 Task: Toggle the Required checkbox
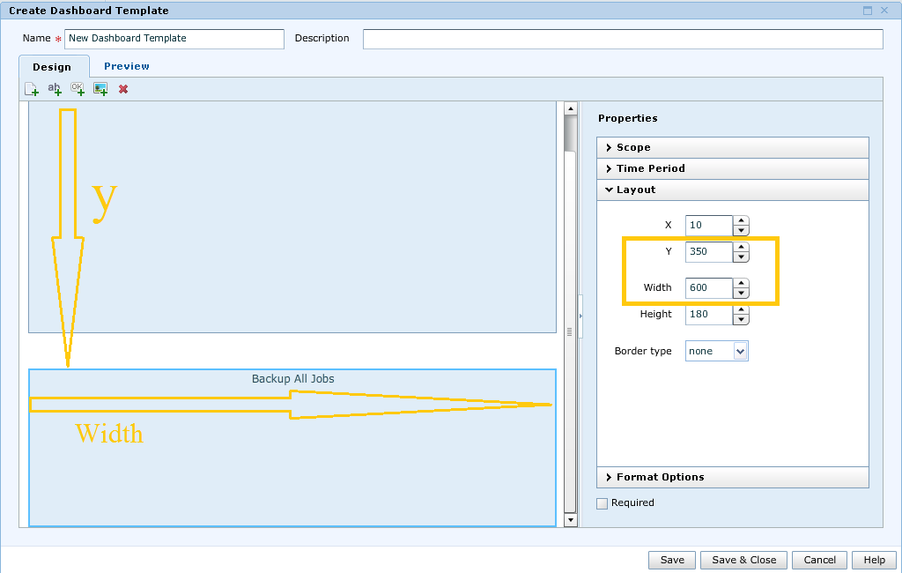point(603,503)
